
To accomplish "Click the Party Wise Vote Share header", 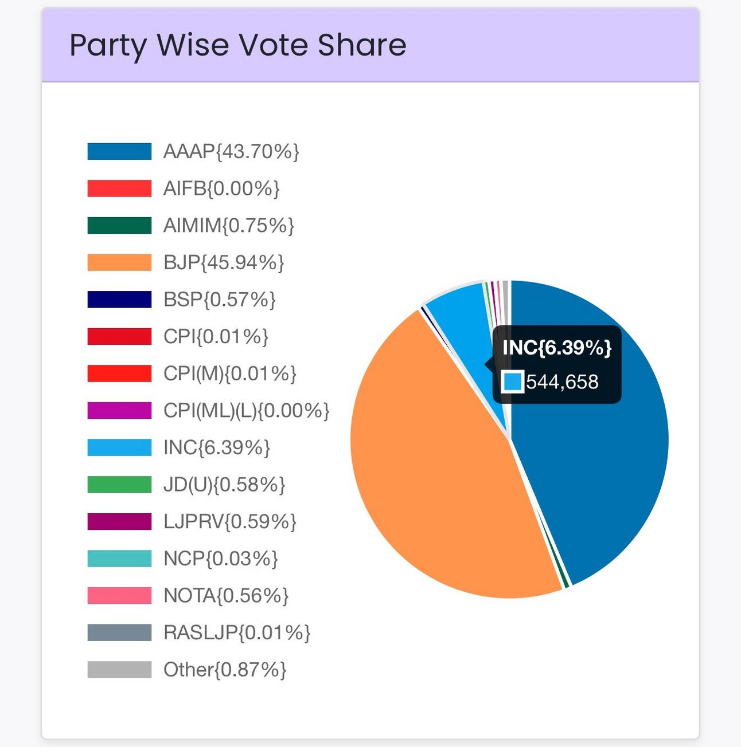I will pyautogui.click(x=238, y=45).
